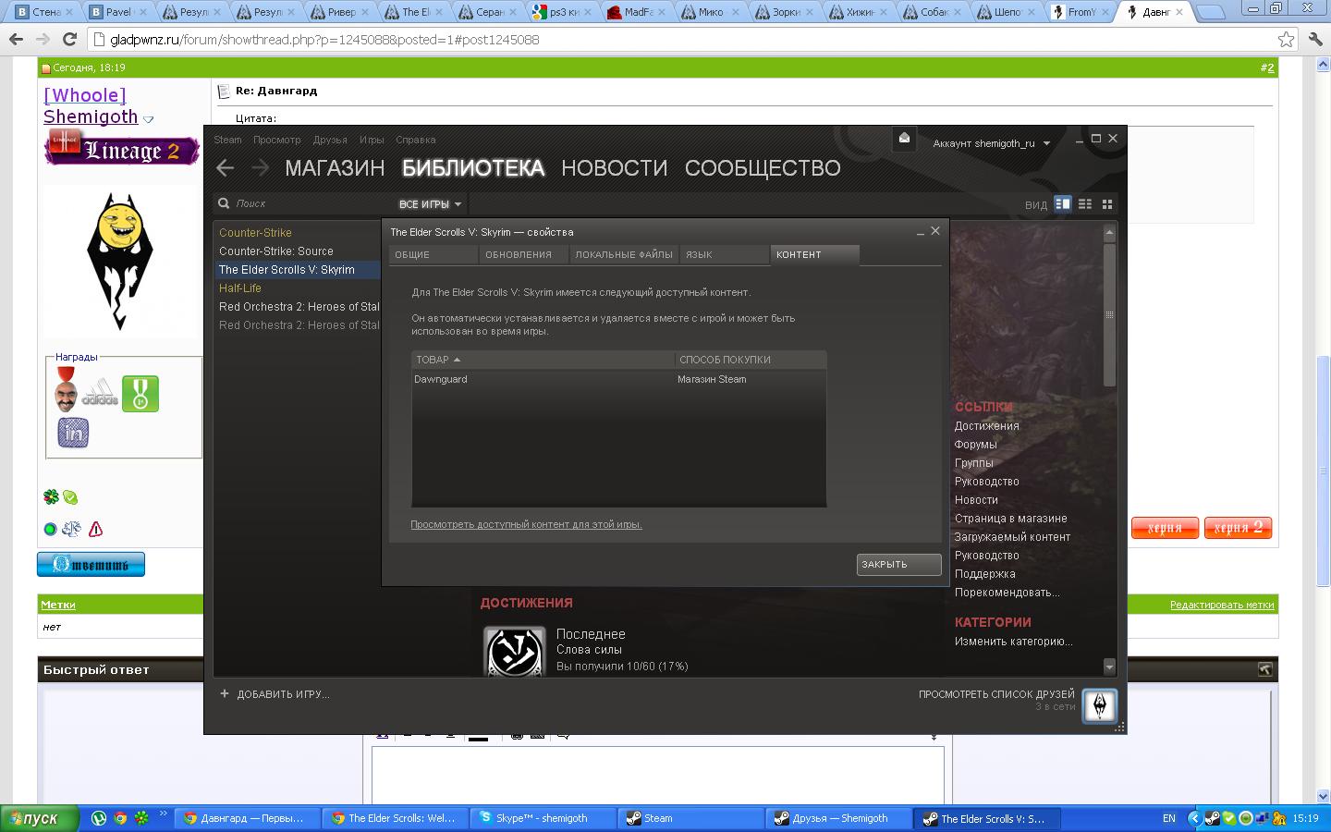This screenshot has height=832, width=1331.
Task: Switch the library to detail view
Action: (x=1063, y=203)
